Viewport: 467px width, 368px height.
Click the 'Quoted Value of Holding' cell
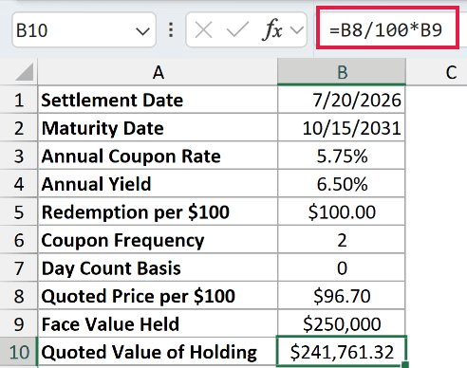(x=158, y=352)
